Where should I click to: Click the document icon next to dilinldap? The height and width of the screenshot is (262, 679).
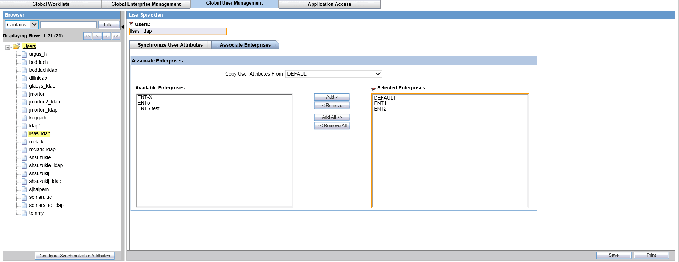point(24,78)
